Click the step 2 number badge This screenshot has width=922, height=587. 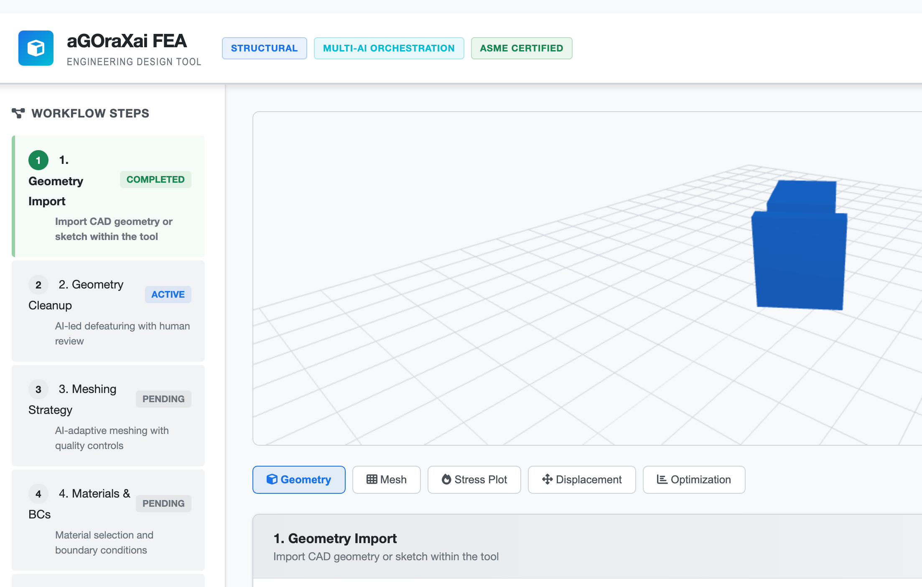point(38,285)
